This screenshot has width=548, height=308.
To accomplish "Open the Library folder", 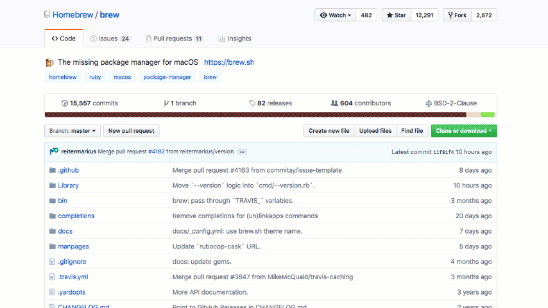I will coord(68,185).
